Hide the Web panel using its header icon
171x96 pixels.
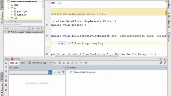(42, 29)
